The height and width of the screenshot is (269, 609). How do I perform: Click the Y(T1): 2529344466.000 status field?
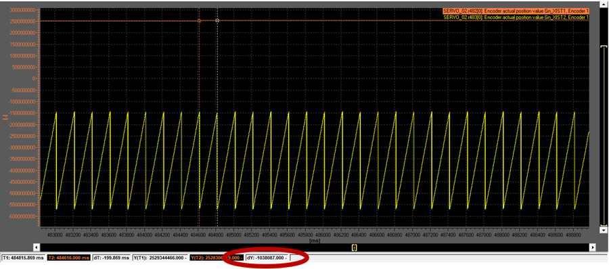pos(160,258)
